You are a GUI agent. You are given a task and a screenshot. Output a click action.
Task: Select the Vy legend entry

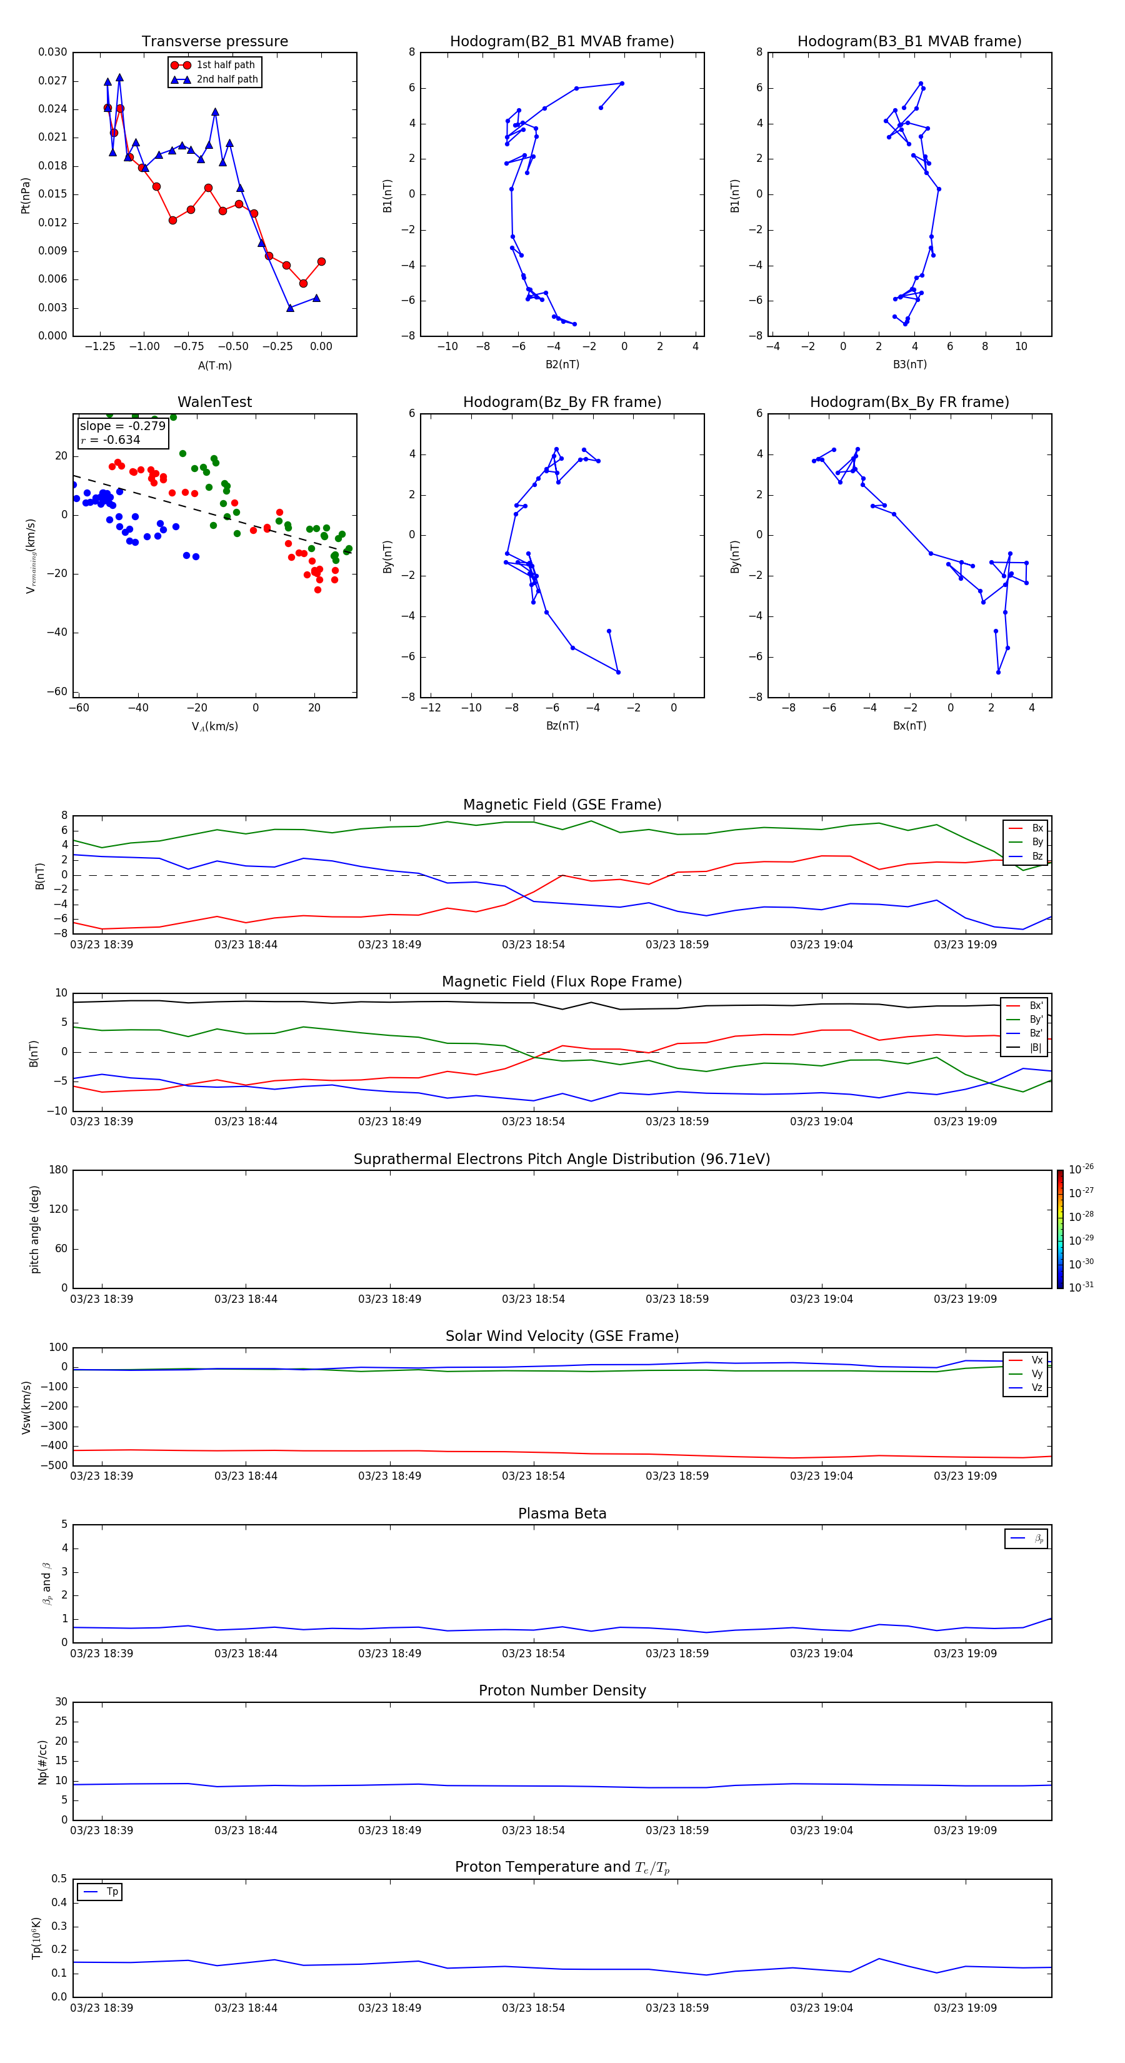(1026, 1374)
